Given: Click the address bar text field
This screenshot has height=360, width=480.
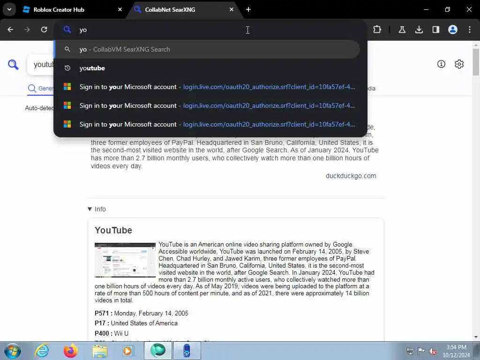Looking at the screenshot, I should coord(210,30).
